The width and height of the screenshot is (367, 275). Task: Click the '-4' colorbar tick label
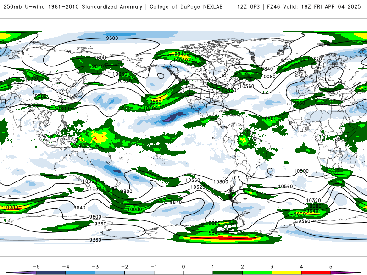coord(66,267)
